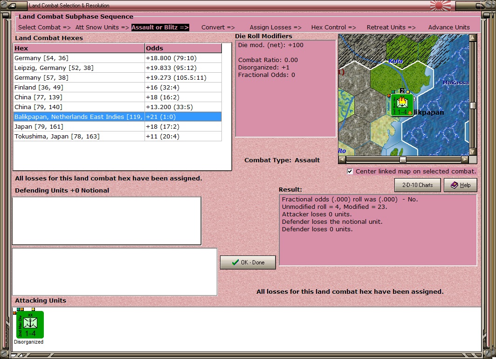Screen dimensions: 496x359
Task: Click the map scroll right arrow
Action: point(465,160)
